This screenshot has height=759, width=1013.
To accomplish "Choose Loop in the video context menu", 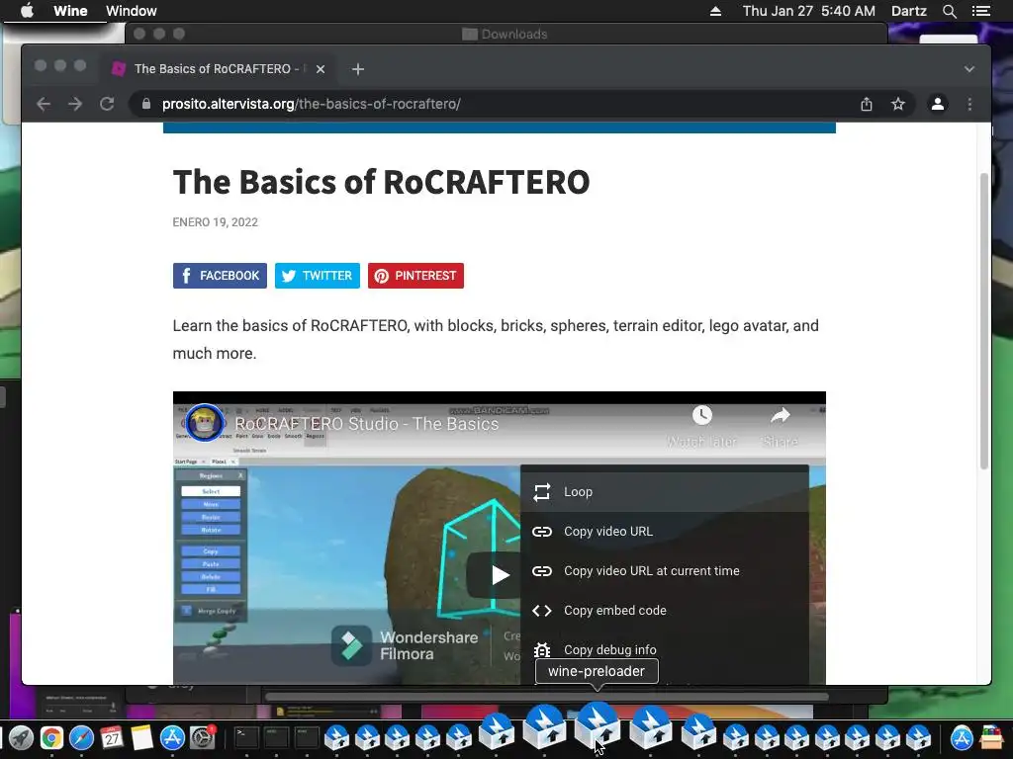I will pyautogui.click(x=665, y=492).
